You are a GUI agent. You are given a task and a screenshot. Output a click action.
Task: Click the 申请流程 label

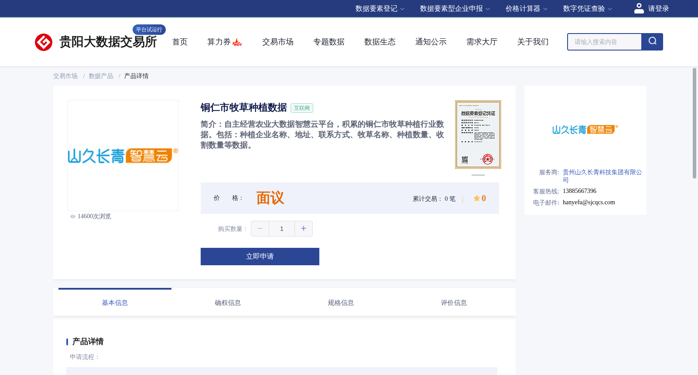[85, 357]
